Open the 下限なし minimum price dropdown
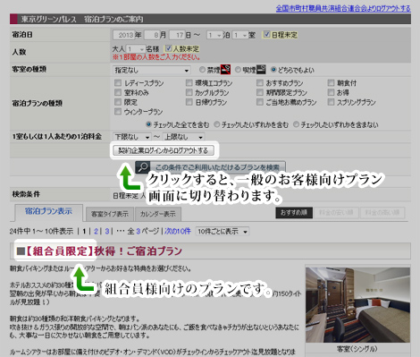 (x=132, y=137)
